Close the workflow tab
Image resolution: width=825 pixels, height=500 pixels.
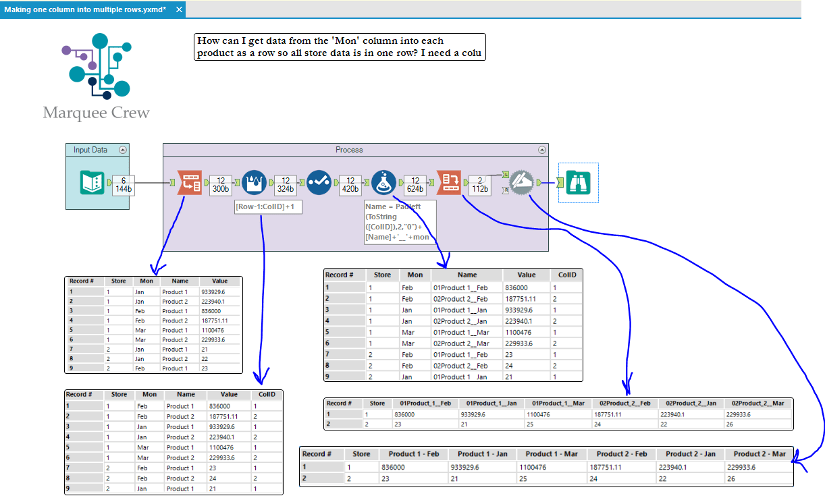(178, 10)
